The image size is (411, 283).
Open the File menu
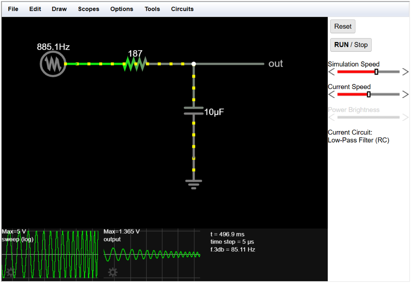click(13, 9)
